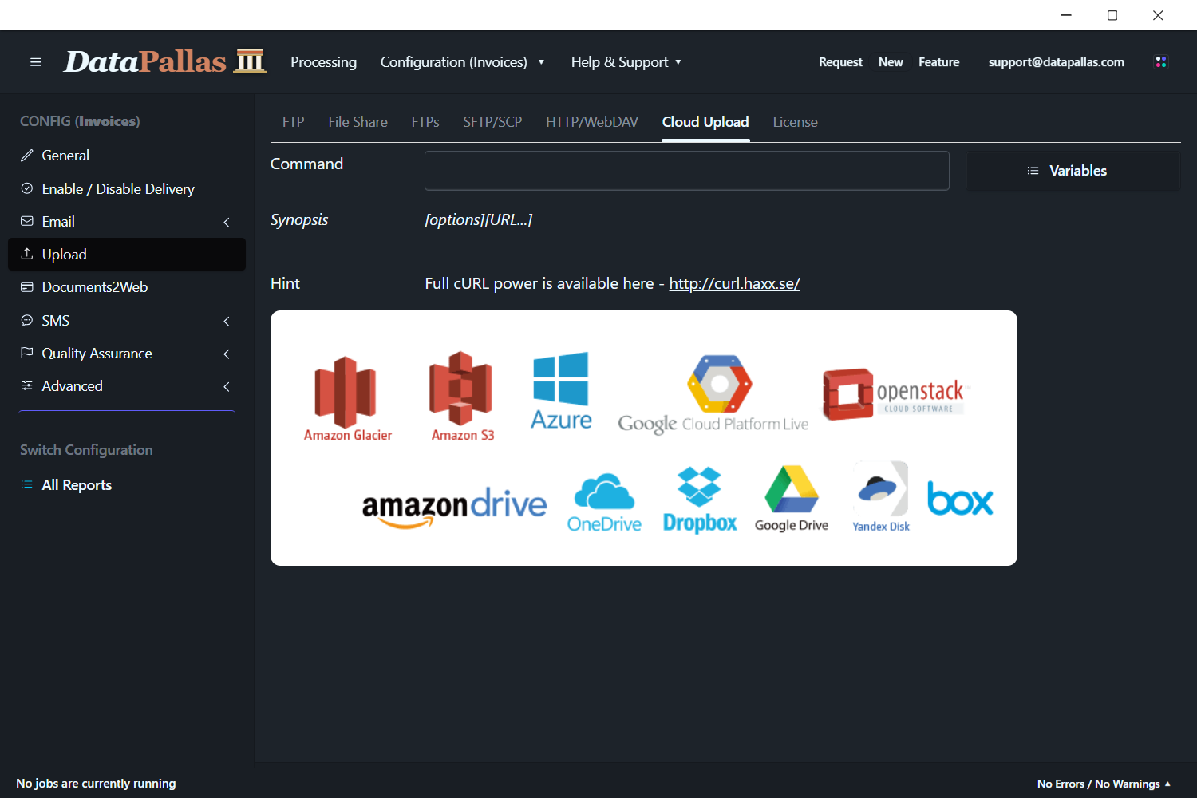Click the SMS chat bubble icon

click(27, 320)
